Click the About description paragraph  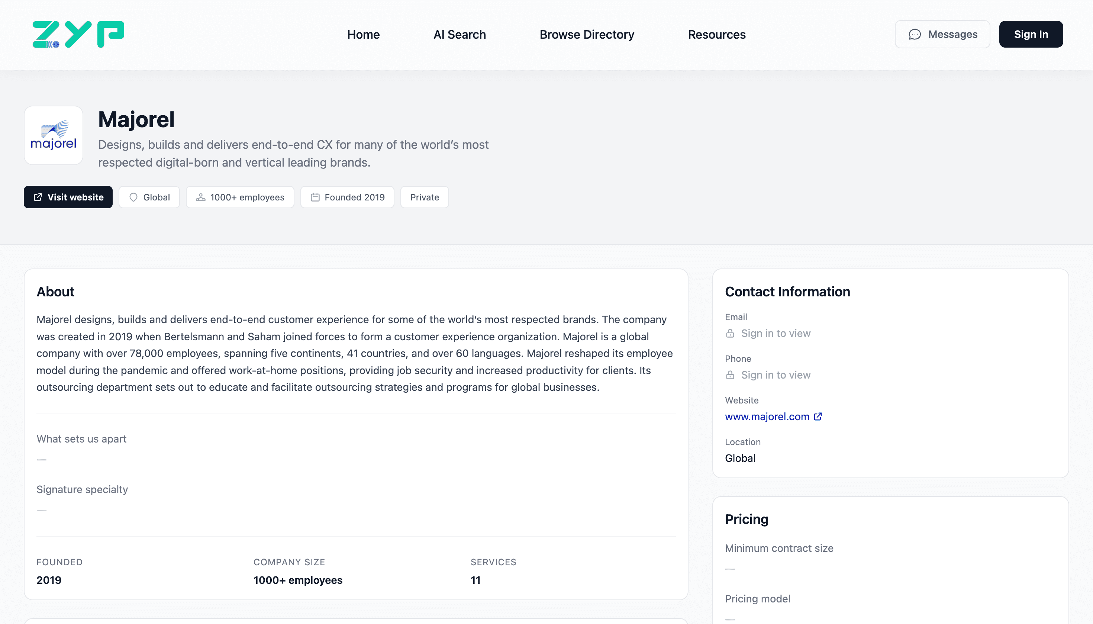click(x=355, y=354)
